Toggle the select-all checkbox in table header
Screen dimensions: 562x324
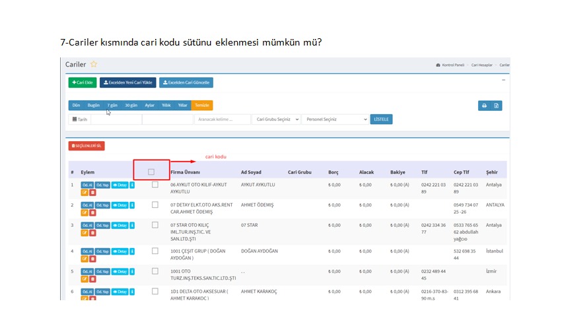(x=151, y=172)
